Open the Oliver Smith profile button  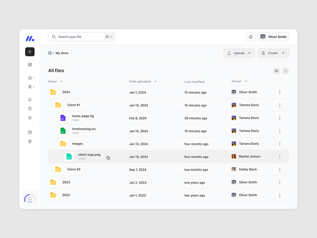tap(274, 37)
